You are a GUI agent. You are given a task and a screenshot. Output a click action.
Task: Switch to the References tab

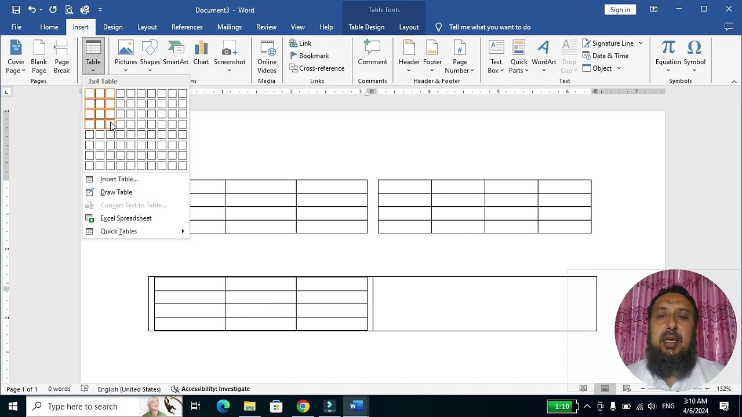click(187, 27)
